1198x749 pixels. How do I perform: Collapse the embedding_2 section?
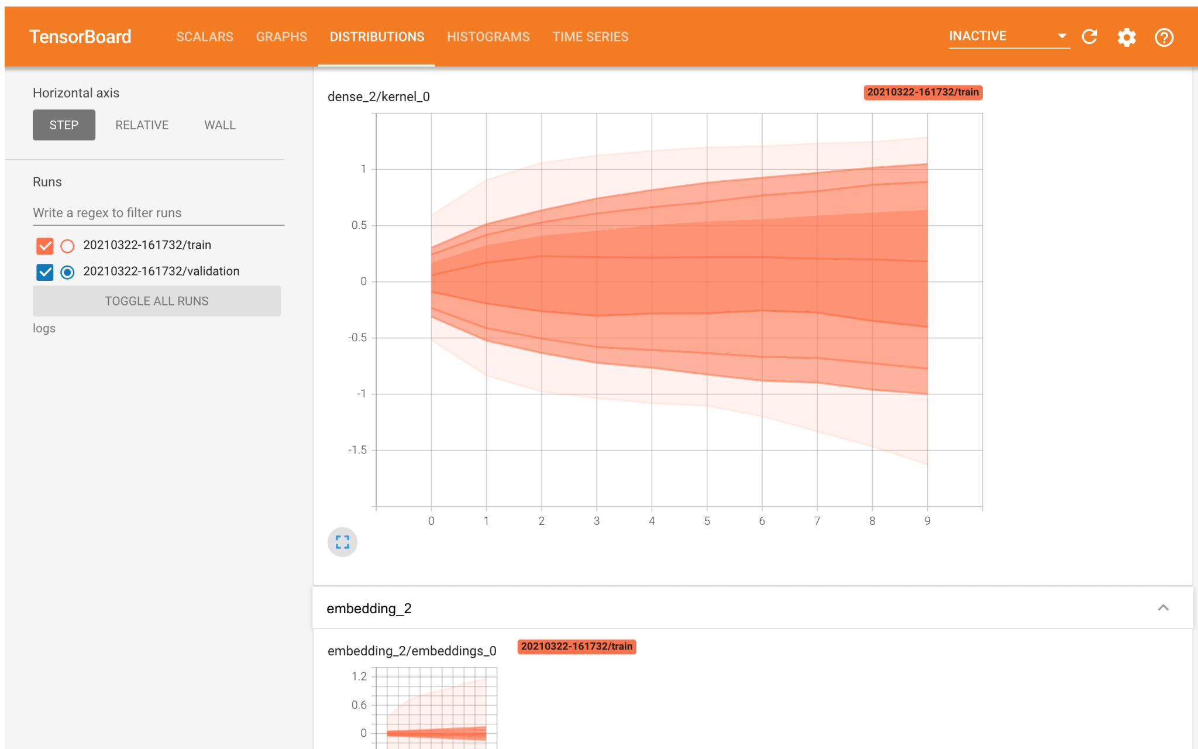(1164, 608)
